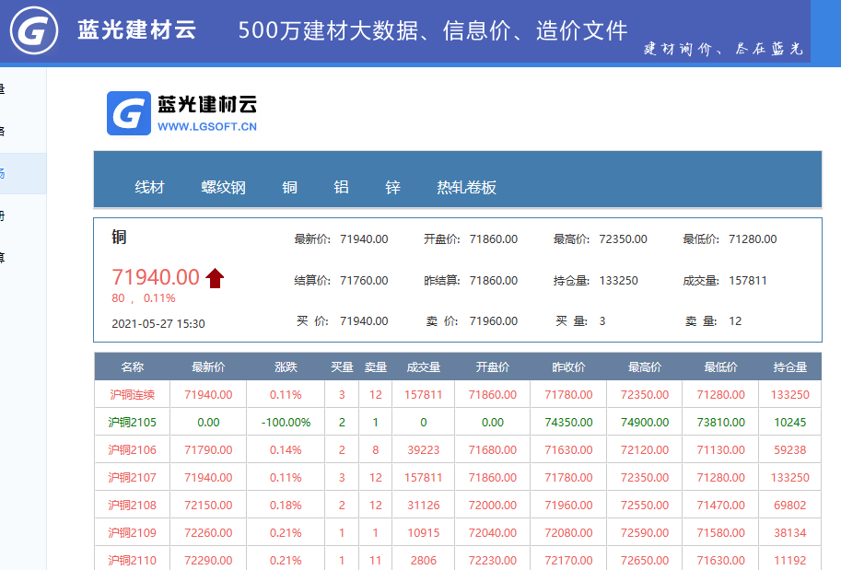Screen dimensions: 841x570
Task: Click the highlighted left sidebar menu item
Action: point(23,173)
